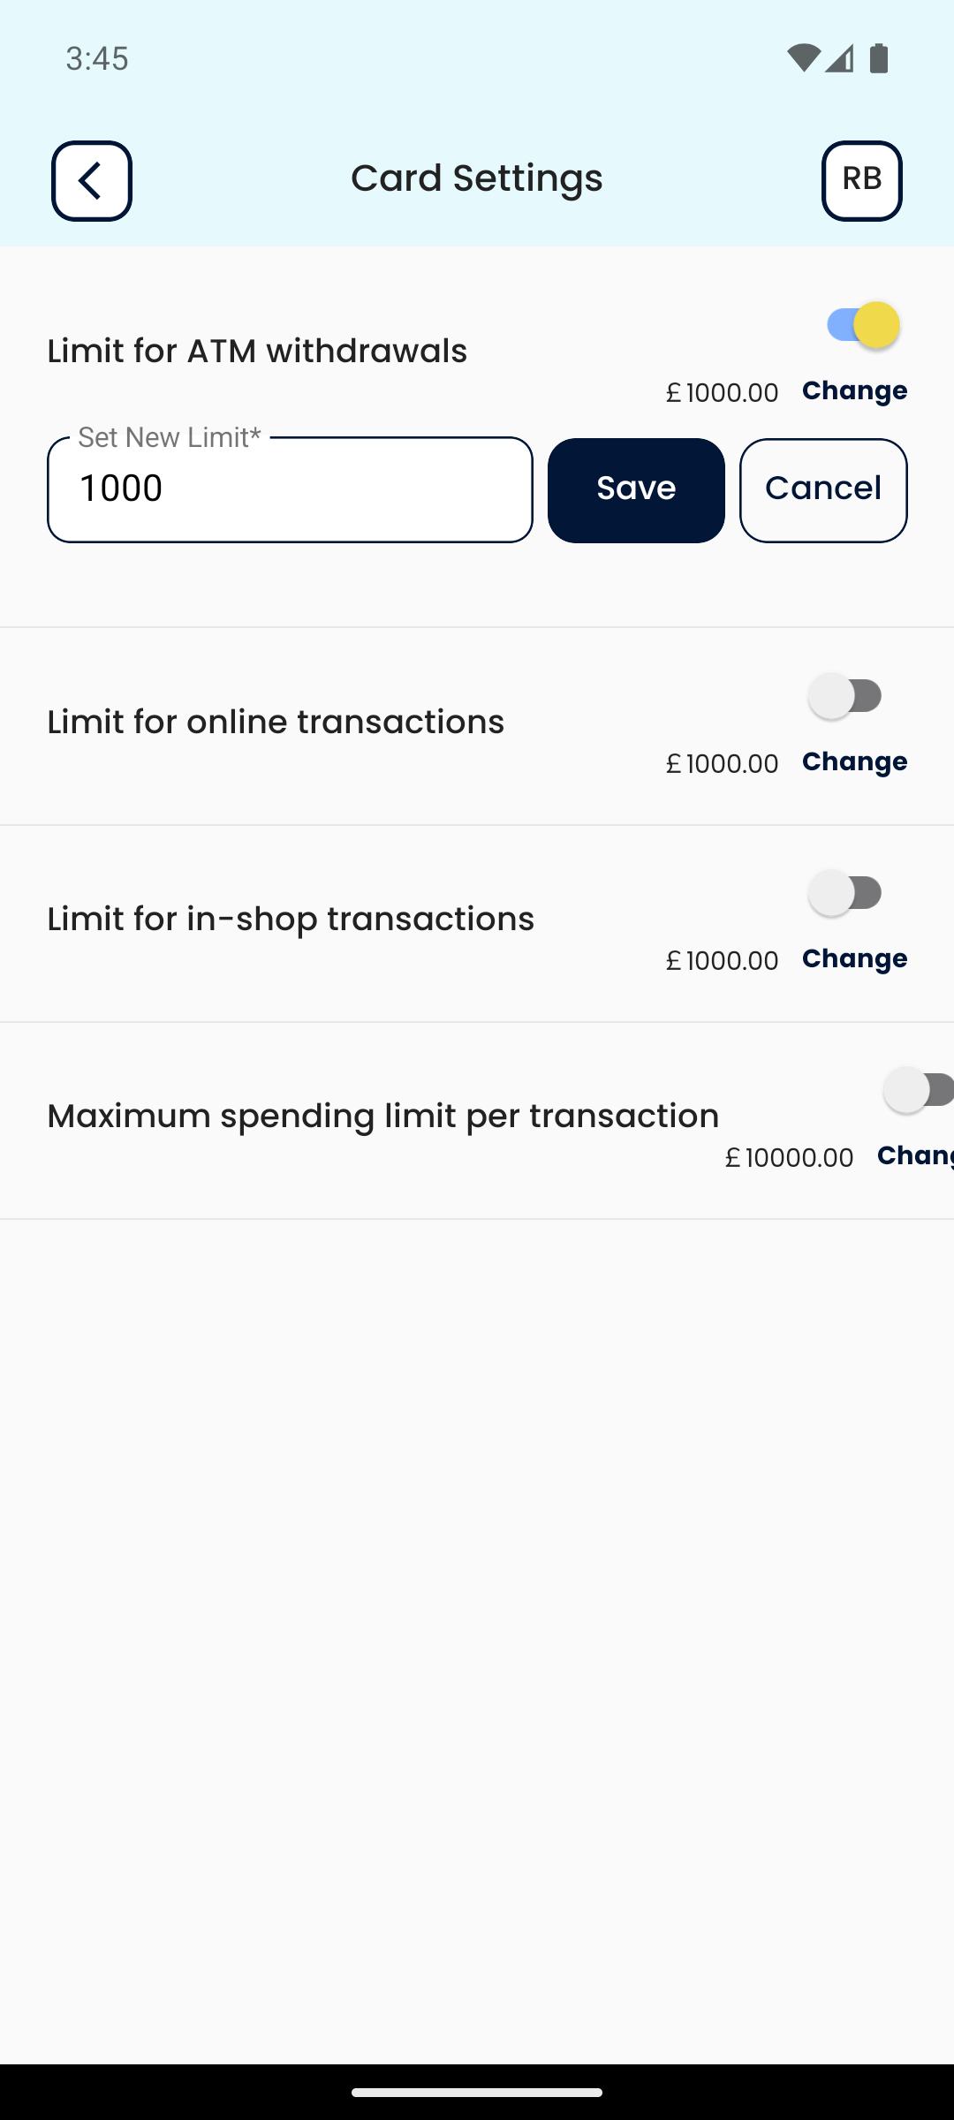Toggle maximum spending limit per transaction
Viewport: 954px width, 2120px height.
click(919, 1090)
